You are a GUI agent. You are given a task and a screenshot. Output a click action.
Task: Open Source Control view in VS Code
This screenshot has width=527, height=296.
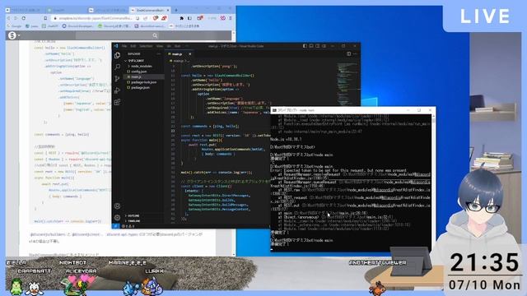(x=117, y=79)
